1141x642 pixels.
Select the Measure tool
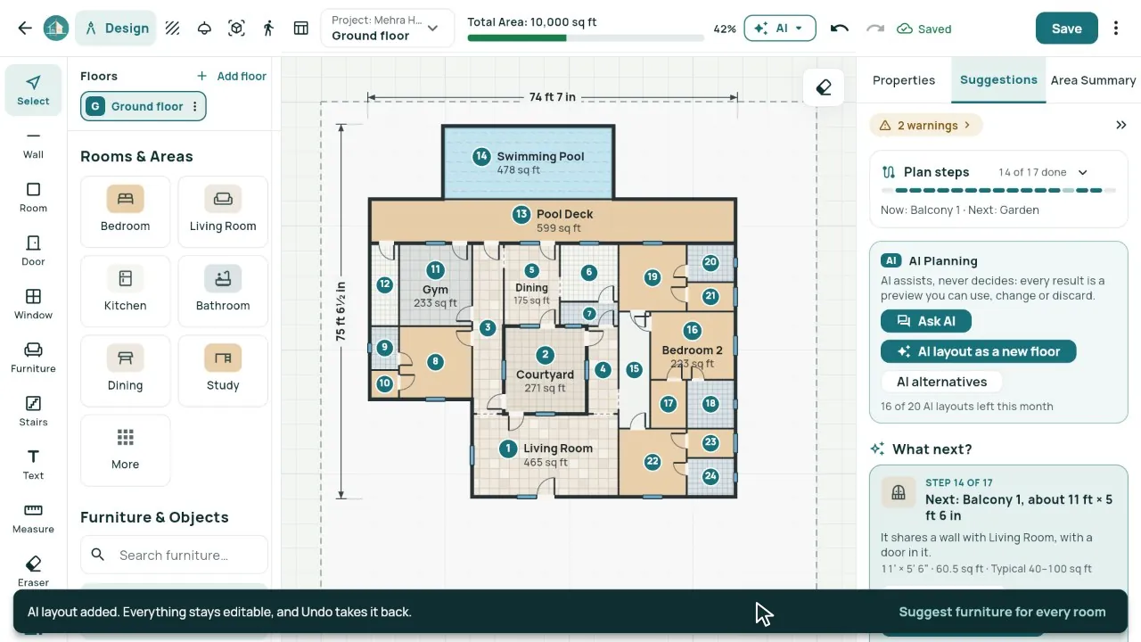tap(33, 518)
